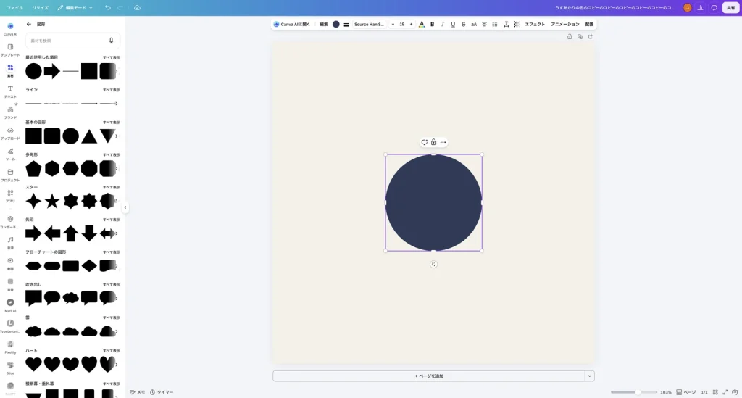Click the duplicate page icon
Screen dimensions: 742x398
580,36
